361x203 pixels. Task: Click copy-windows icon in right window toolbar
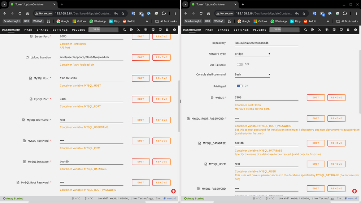327,30
